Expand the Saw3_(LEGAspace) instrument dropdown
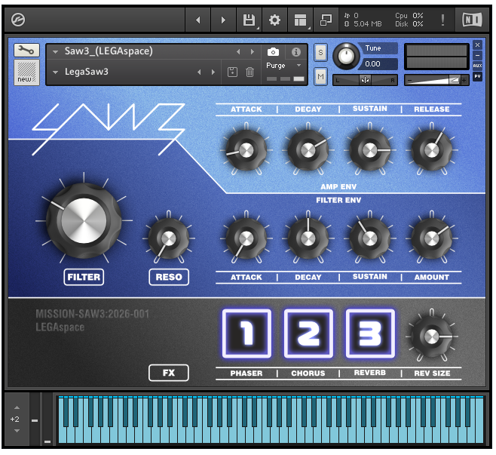 tap(57, 52)
